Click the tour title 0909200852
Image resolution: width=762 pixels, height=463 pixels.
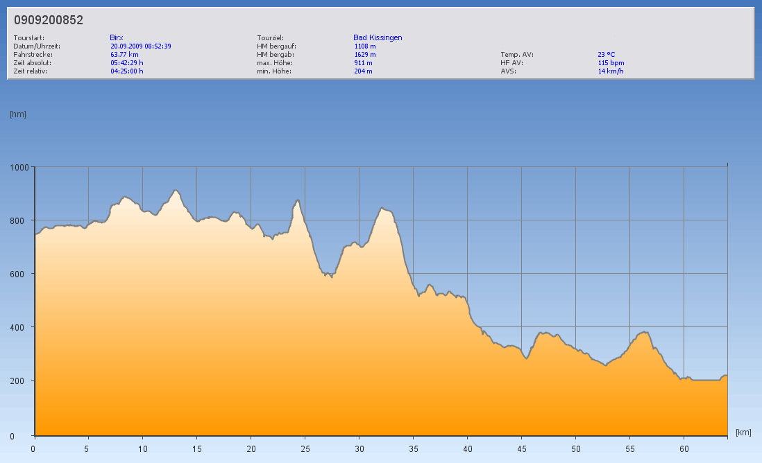[x=49, y=20]
